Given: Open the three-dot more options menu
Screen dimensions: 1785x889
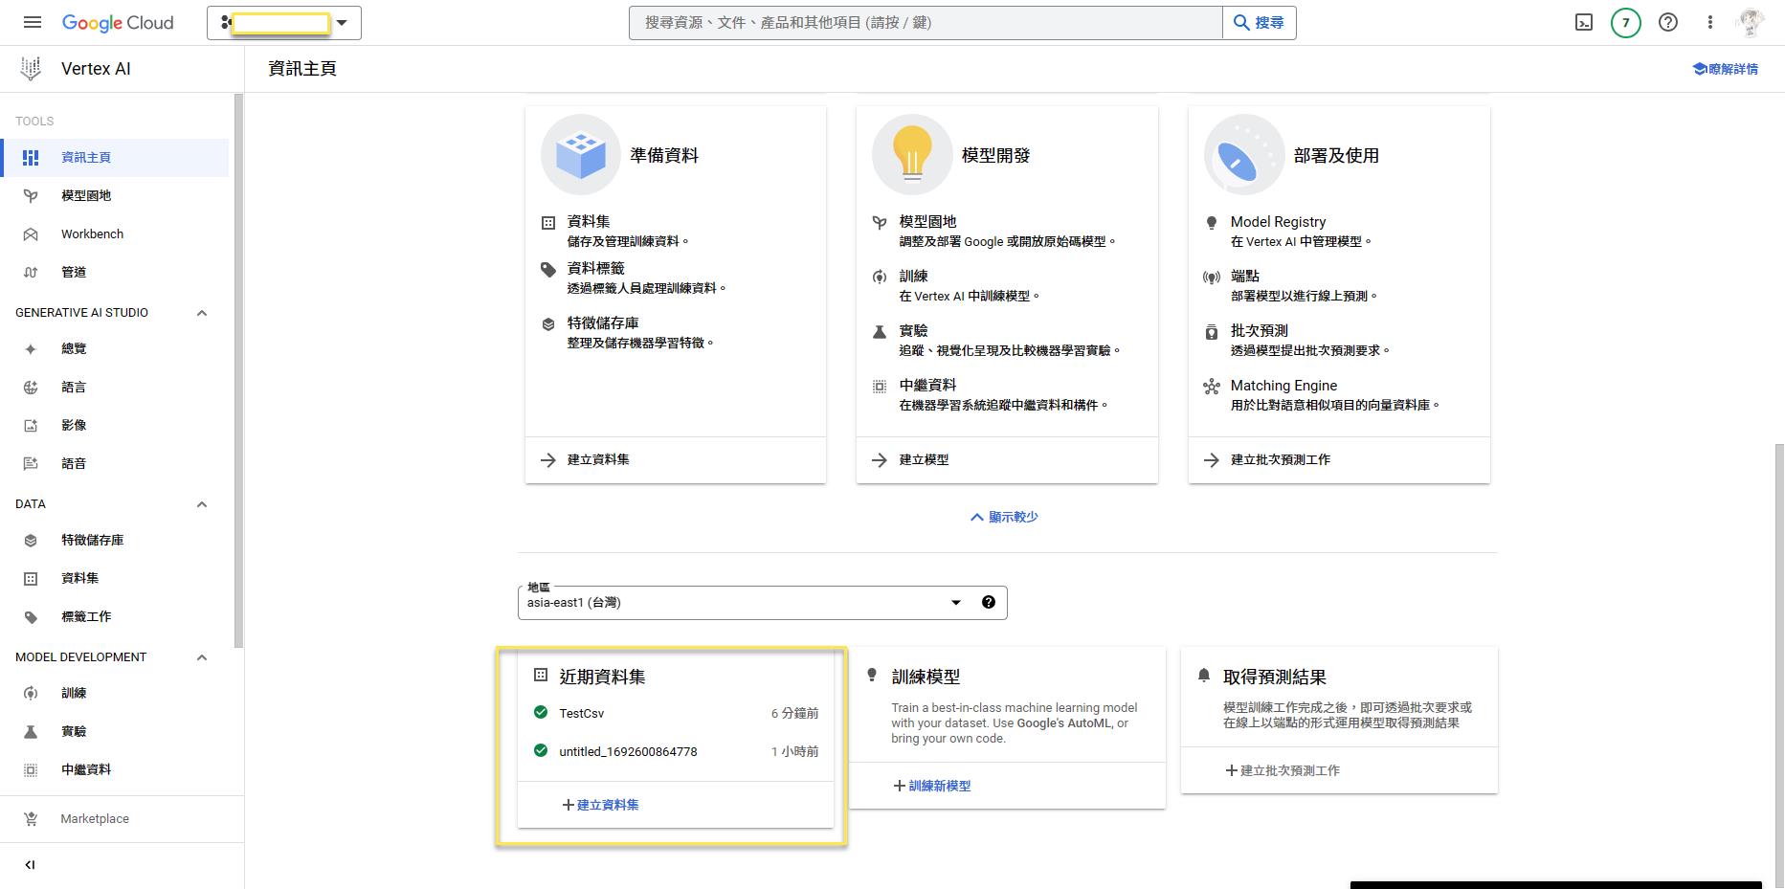Looking at the screenshot, I should [x=1710, y=23].
